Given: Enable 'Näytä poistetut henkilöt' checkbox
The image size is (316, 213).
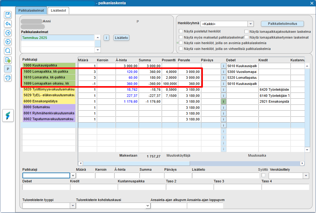Looking at the screenshot, I should (x=181, y=31).
